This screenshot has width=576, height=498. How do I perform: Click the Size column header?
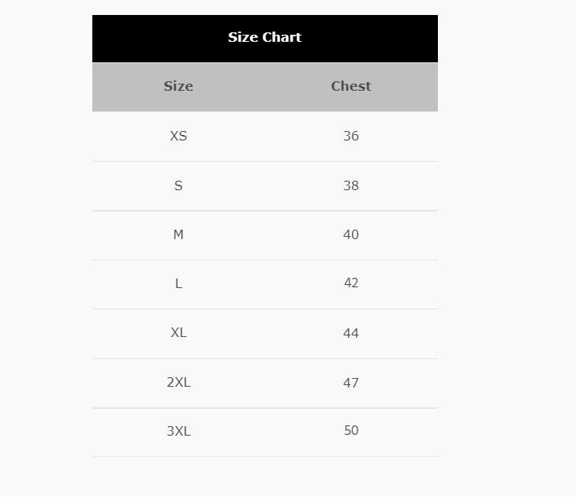pos(178,86)
